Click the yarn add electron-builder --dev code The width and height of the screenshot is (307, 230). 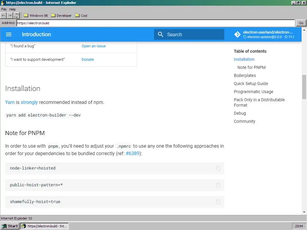click(x=43, y=115)
